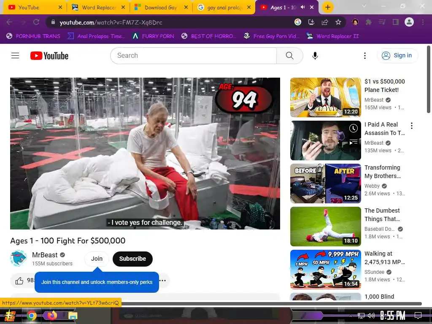Add Assassin video to queue
The image size is (432, 324).
(x=354, y=142)
